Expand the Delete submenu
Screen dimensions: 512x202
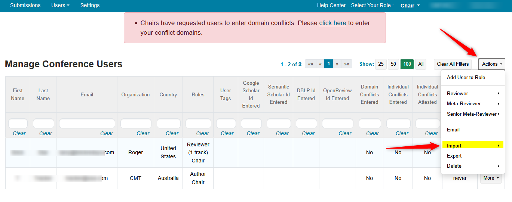coord(473,166)
